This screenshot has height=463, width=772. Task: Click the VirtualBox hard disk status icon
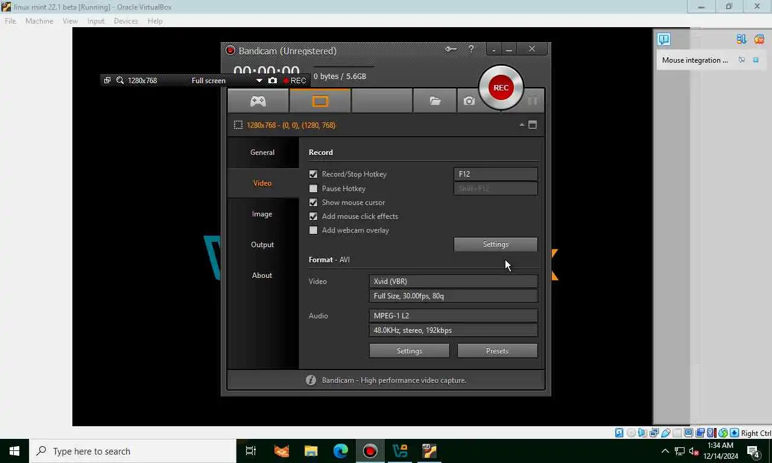(x=619, y=433)
